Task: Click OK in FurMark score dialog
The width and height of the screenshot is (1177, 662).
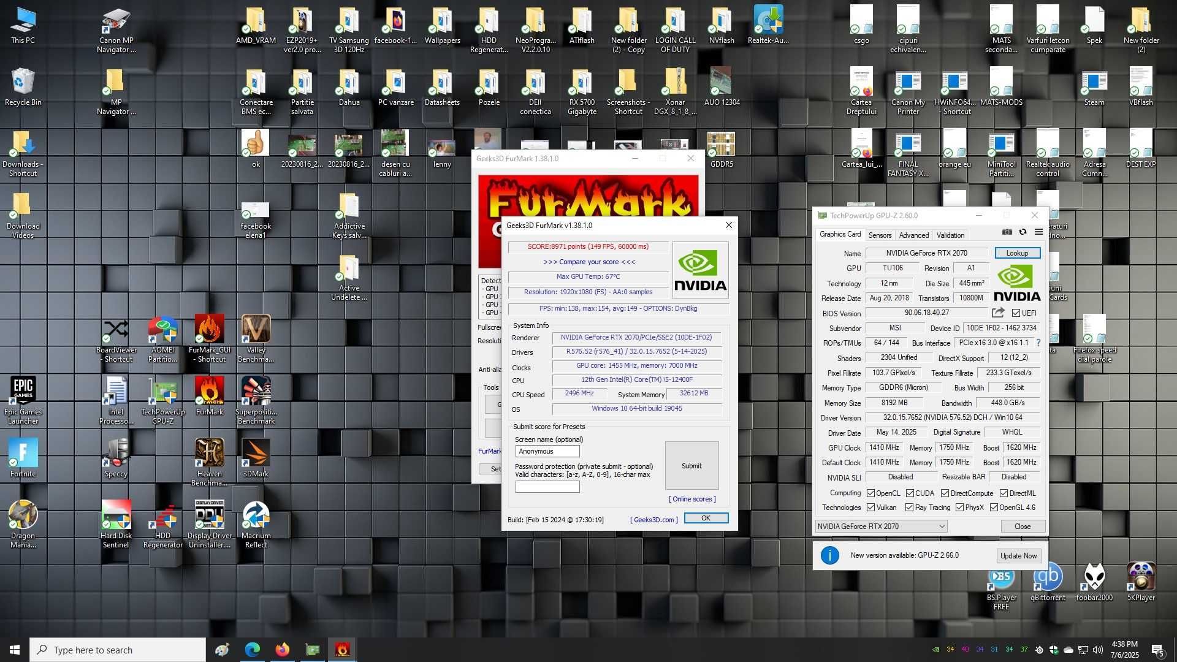Action: [706, 518]
